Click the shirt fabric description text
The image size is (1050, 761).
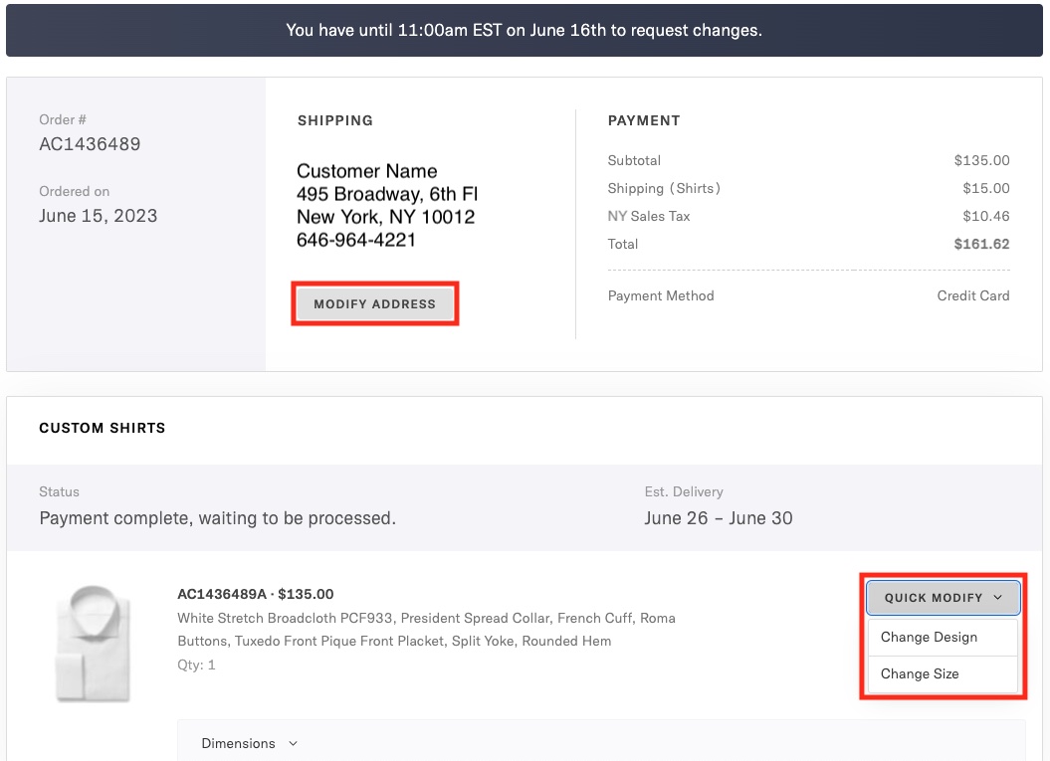tap(426, 630)
